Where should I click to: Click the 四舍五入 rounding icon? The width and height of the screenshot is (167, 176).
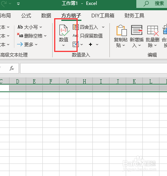(76, 27)
